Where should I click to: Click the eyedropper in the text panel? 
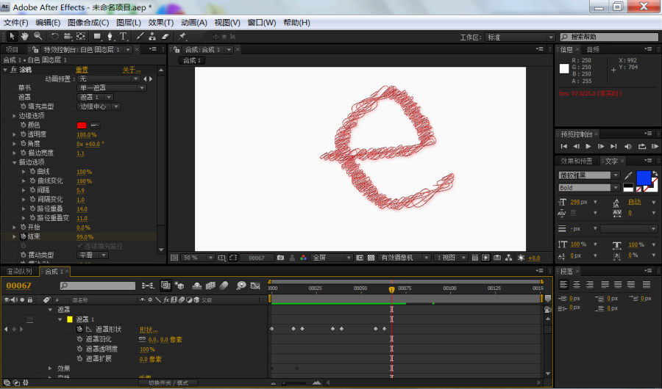pos(628,175)
